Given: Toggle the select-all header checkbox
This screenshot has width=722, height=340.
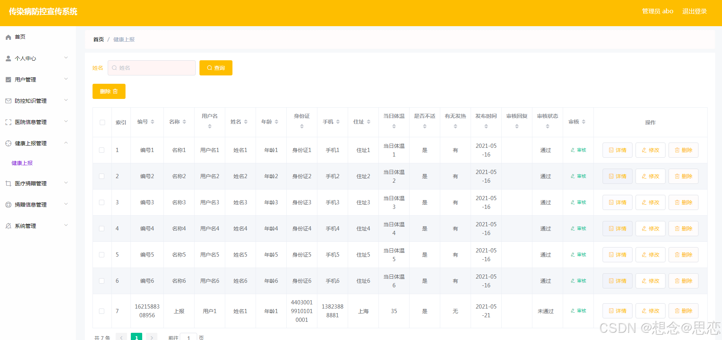Looking at the screenshot, I should coord(102,122).
